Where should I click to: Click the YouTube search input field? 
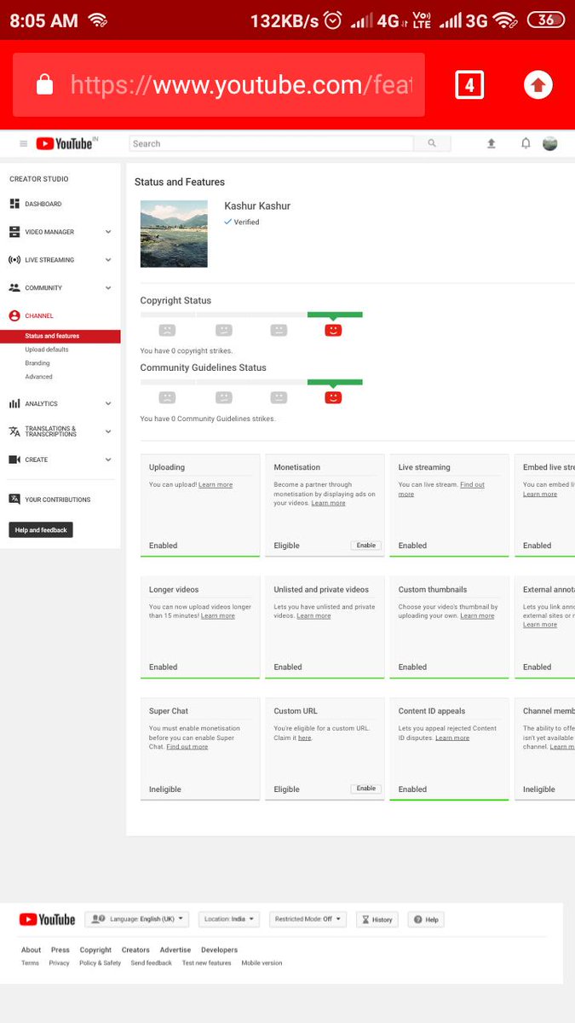coord(271,143)
